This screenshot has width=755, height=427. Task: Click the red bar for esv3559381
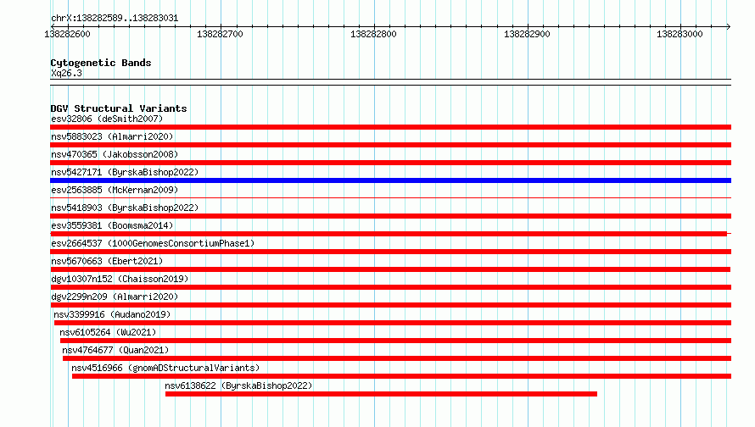coord(389,234)
